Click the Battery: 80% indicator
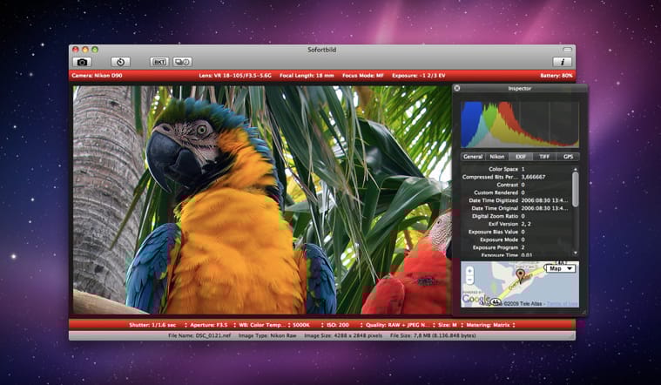Image resolution: width=661 pixels, height=385 pixels. 556,76
